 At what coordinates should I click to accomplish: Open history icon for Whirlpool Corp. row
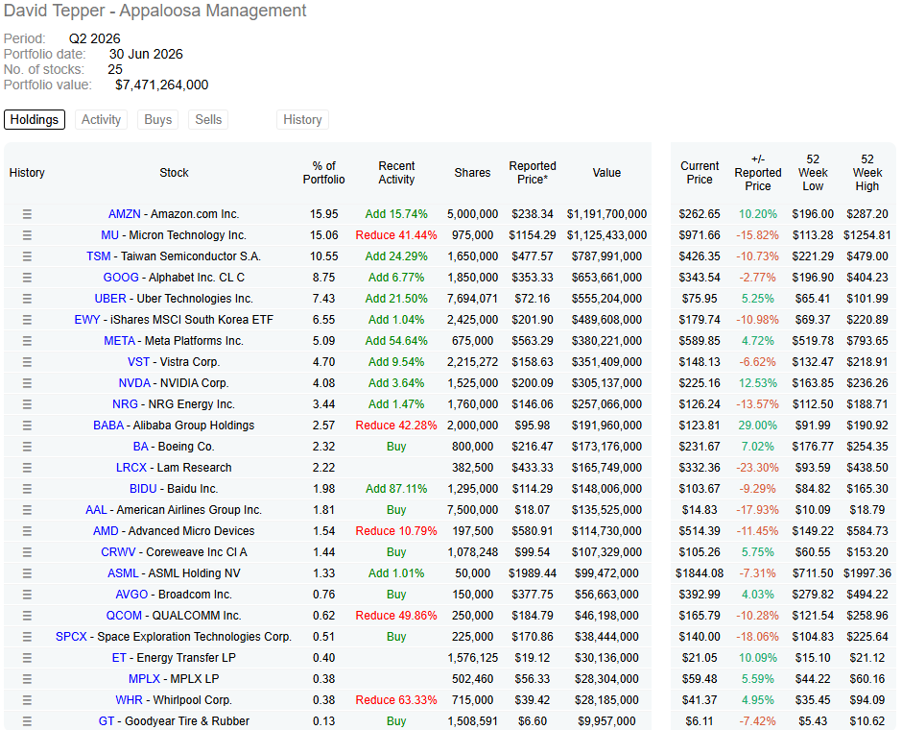(27, 700)
